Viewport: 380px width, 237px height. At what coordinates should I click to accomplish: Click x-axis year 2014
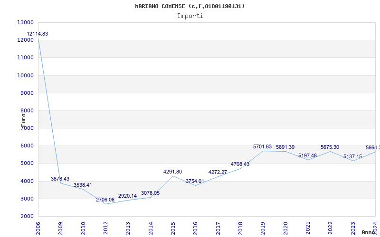151,228
